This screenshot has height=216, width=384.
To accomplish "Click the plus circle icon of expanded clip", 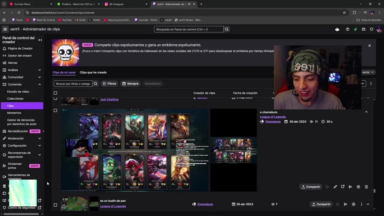I will click(358, 187).
